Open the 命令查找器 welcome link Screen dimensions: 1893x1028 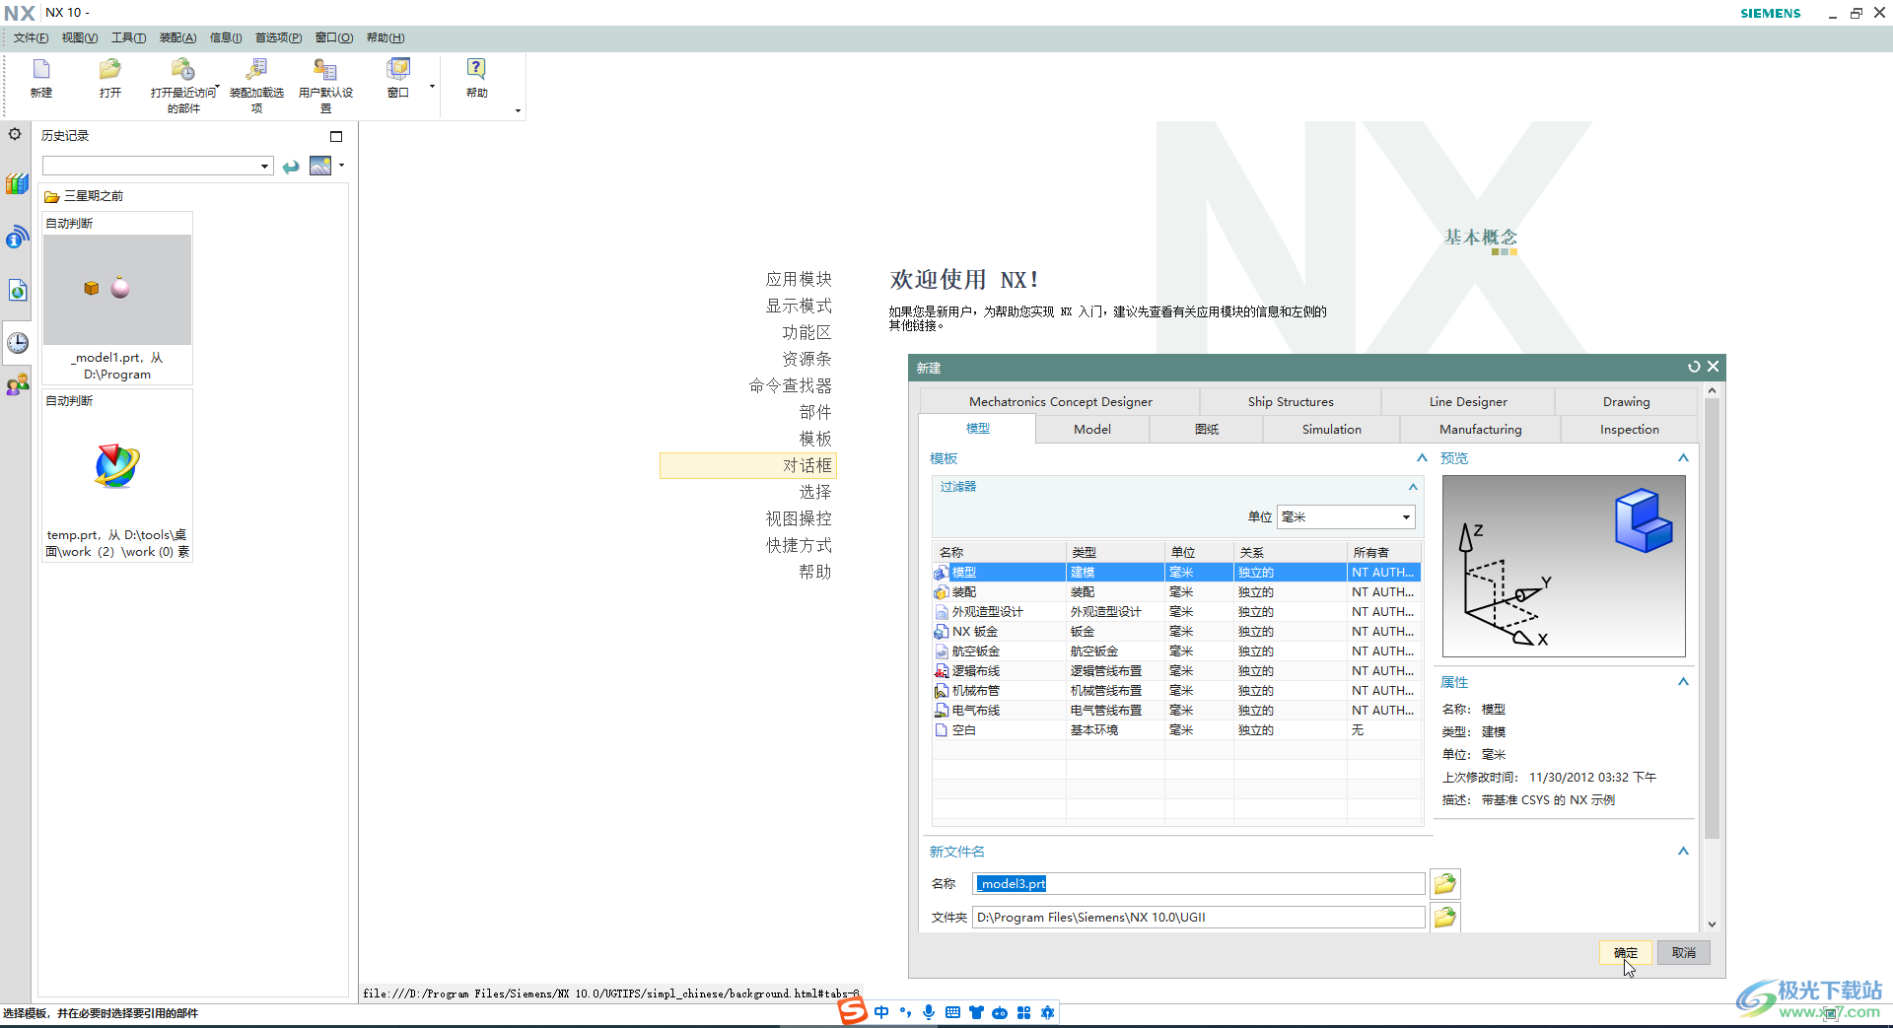pyautogui.click(x=790, y=385)
